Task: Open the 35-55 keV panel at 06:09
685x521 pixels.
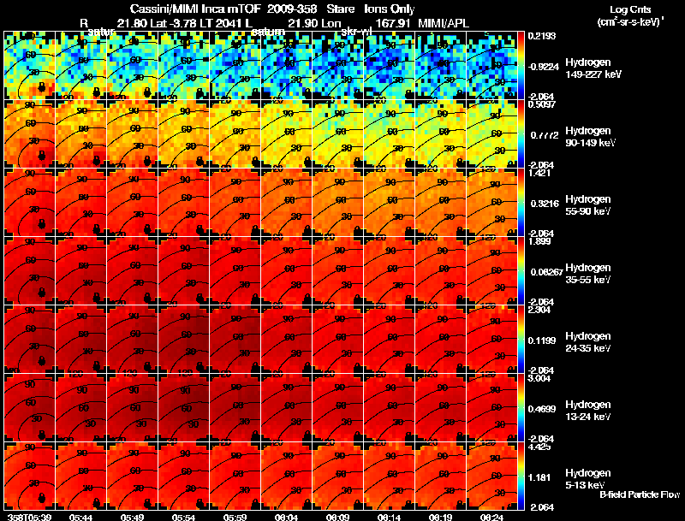Action: pos(337,271)
